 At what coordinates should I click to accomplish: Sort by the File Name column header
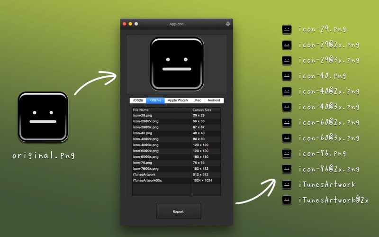point(162,110)
